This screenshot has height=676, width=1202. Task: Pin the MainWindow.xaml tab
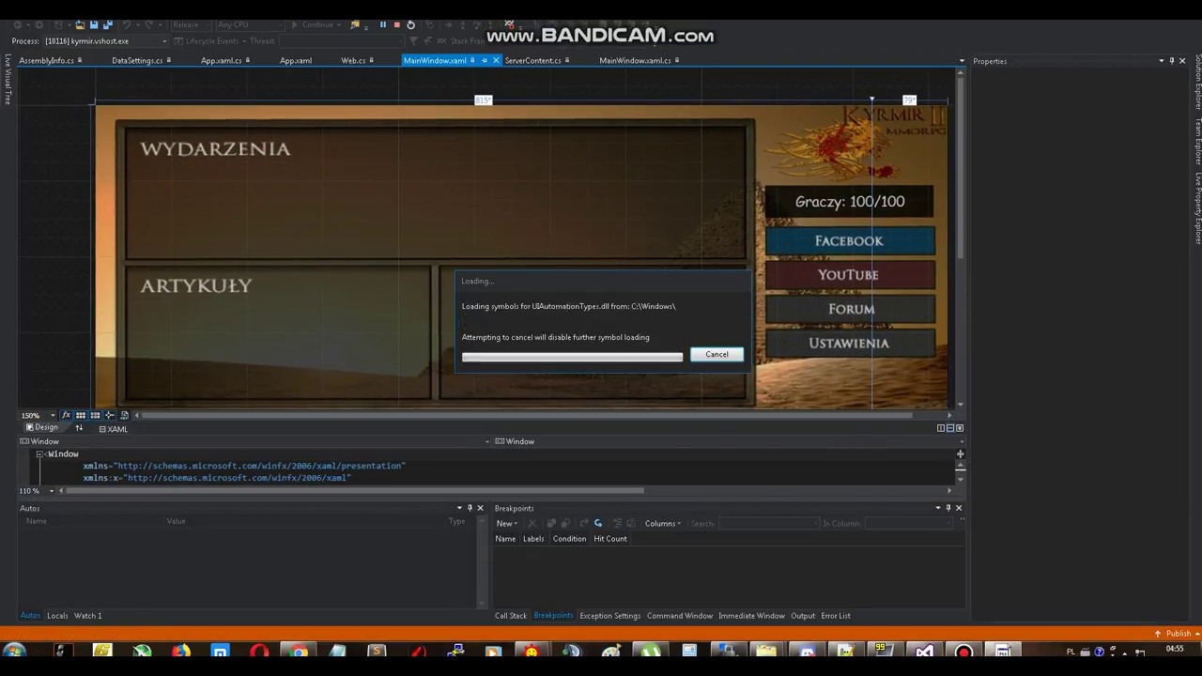[x=484, y=60]
